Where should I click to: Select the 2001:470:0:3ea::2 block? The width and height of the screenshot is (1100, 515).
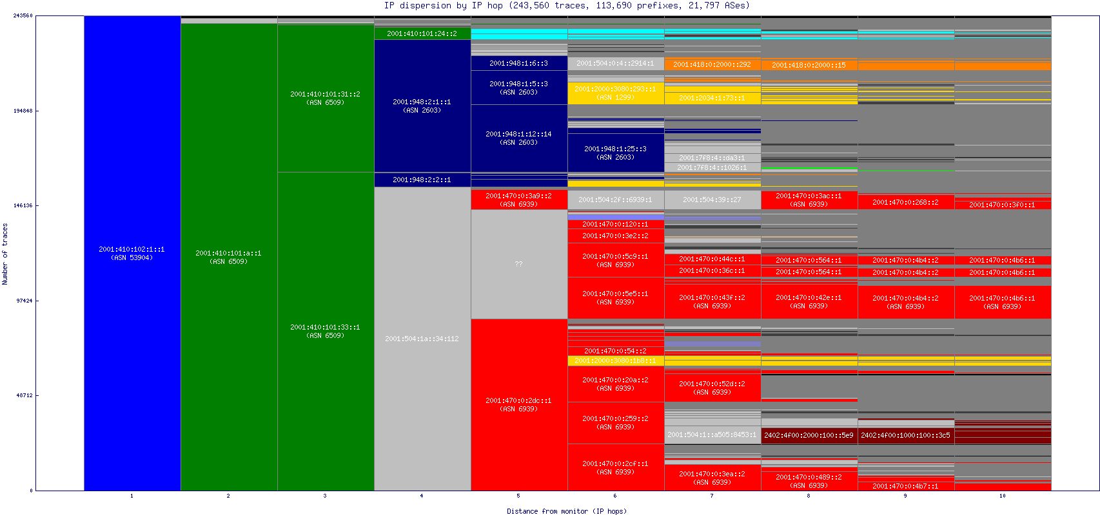point(712,478)
